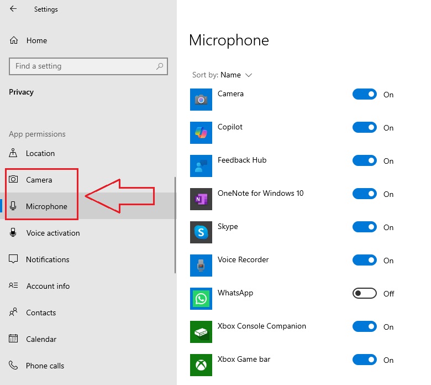Click the Xbox Console Companion icon
This screenshot has height=385, width=431.
click(x=201, y=332)
